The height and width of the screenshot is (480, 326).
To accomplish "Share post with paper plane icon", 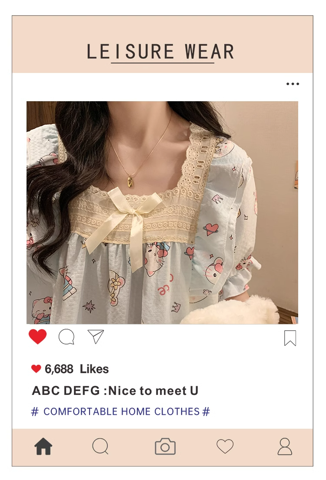I will click(96, 336).
